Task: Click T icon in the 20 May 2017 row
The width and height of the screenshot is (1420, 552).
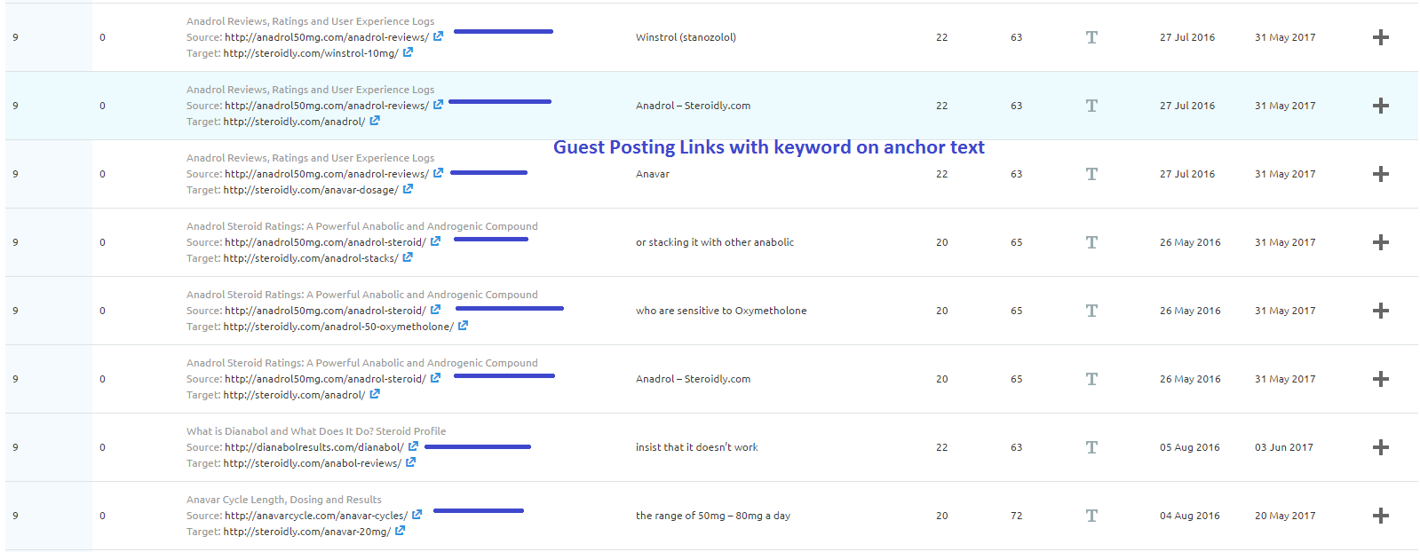Action: (x=1091, y=516)
